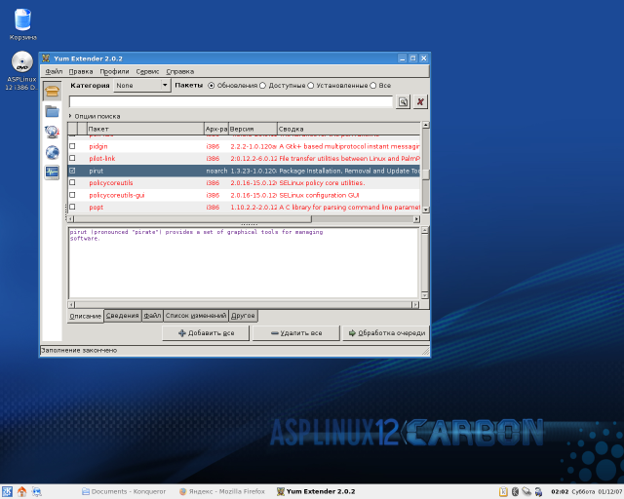Check the pilot-link package checkbox
The width and height of the screenshot is (624, 499).
click(x=72, y=159)
